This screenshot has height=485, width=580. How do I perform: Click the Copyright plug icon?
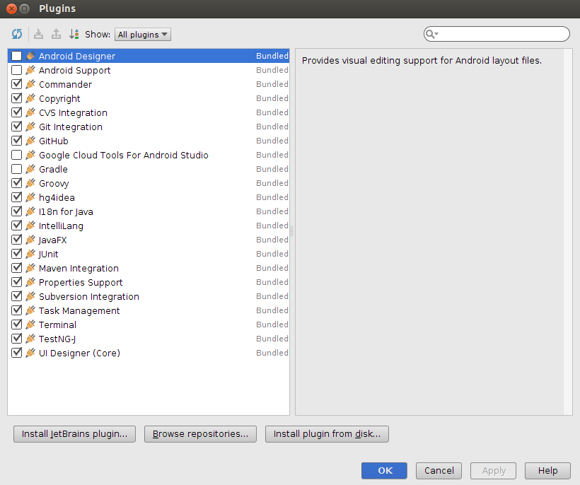tap(30, 98)
